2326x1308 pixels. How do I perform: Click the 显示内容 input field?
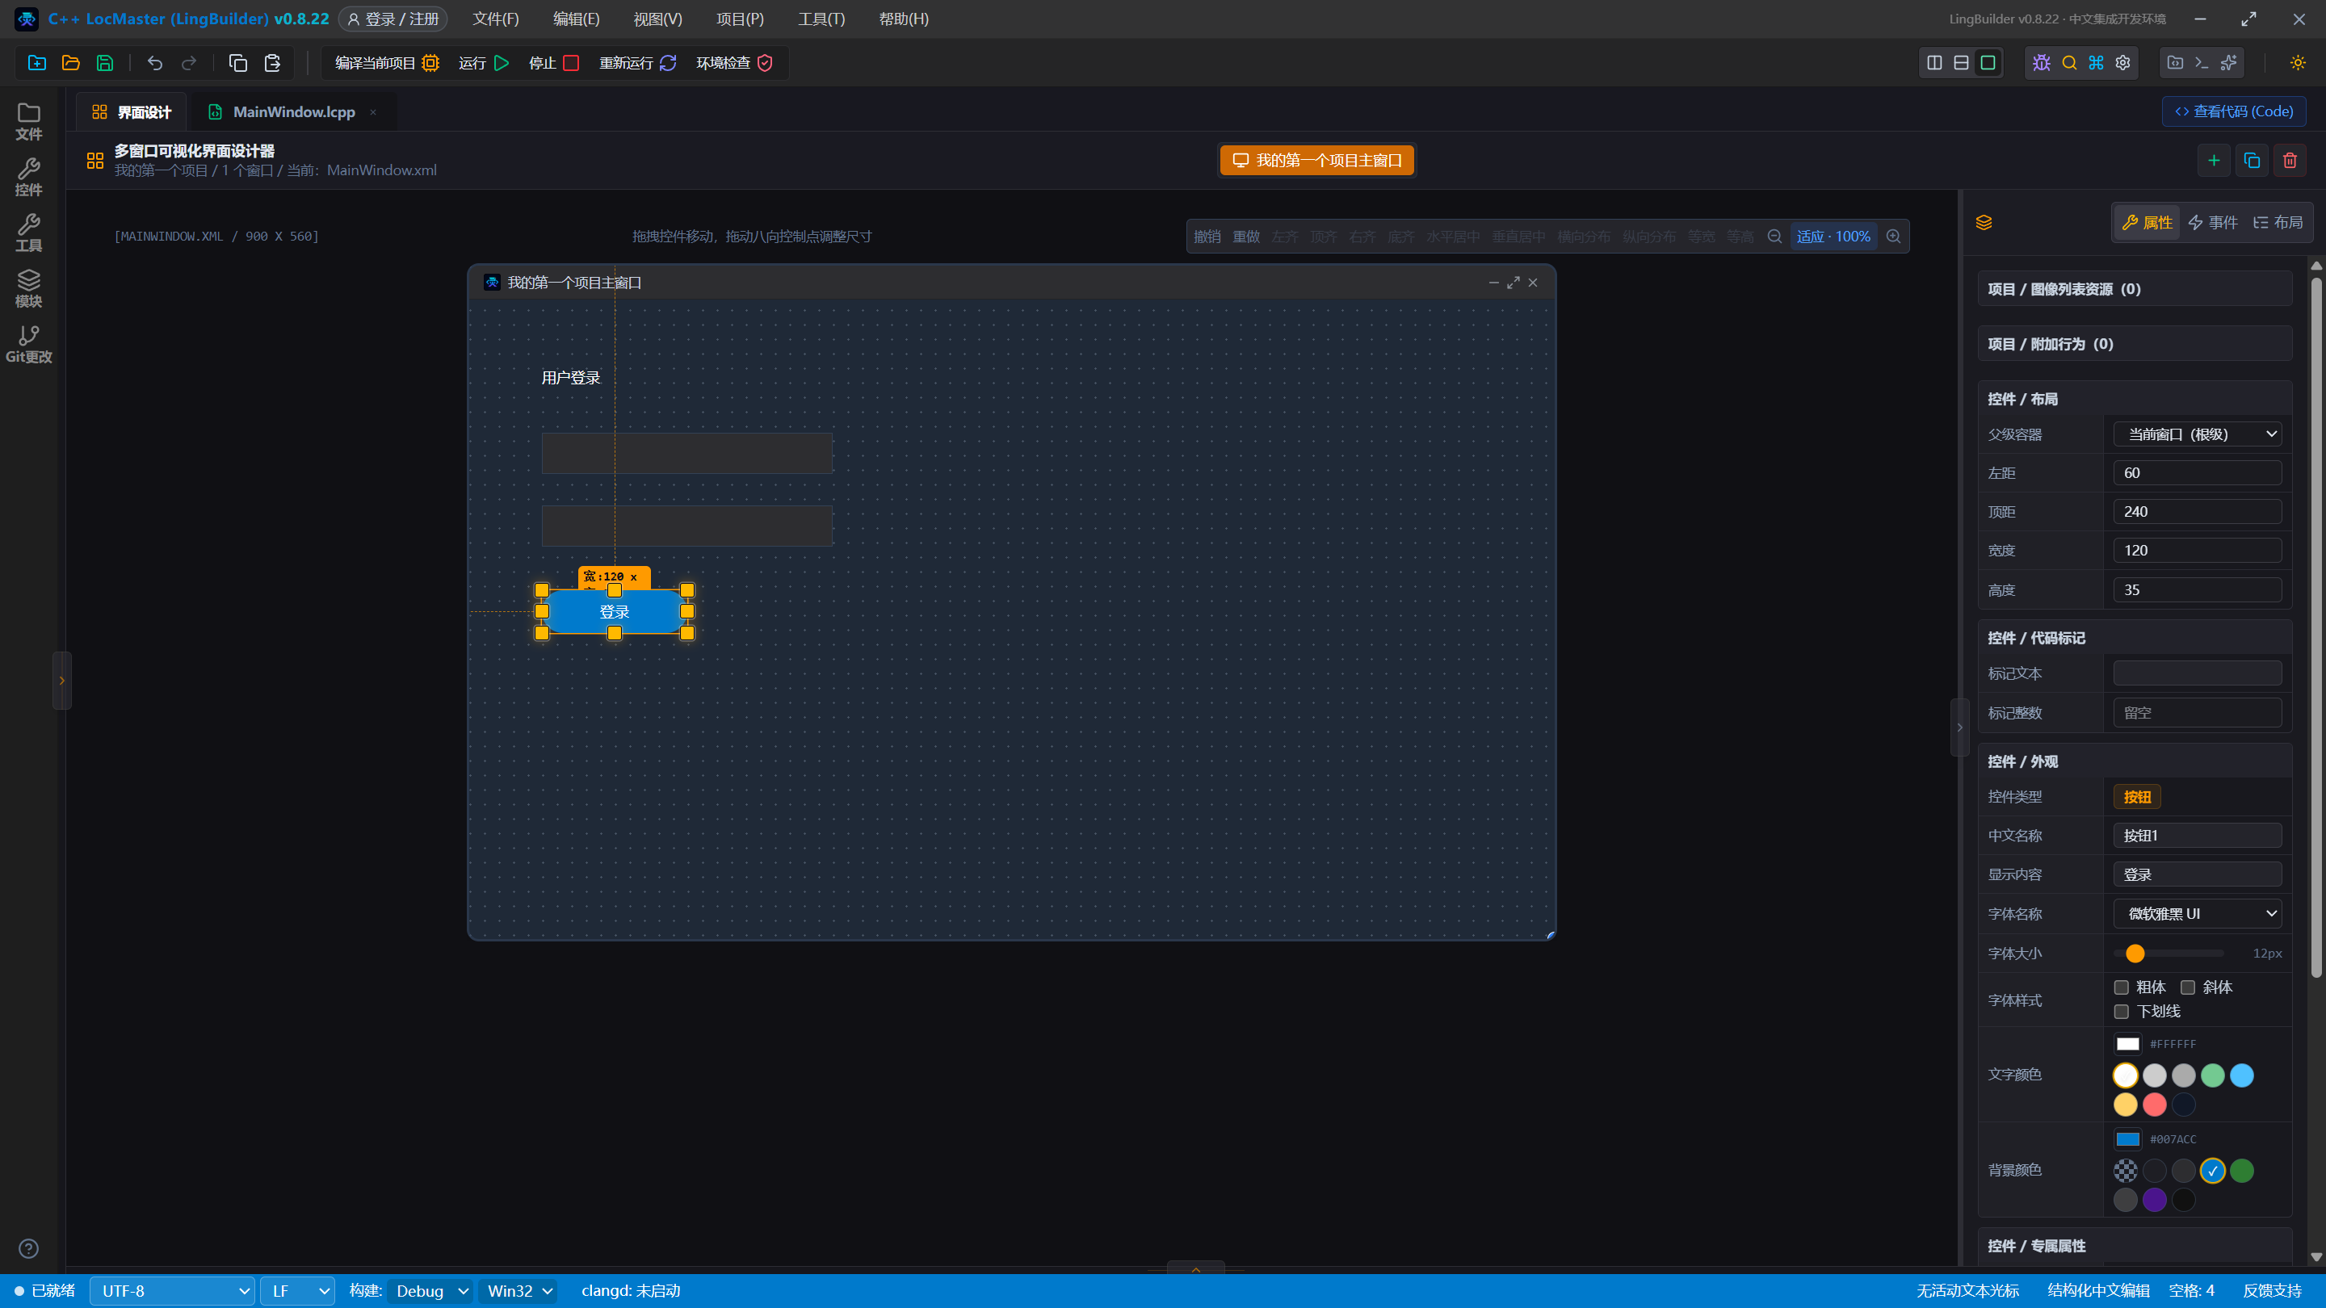click(x=2198, y=874)
